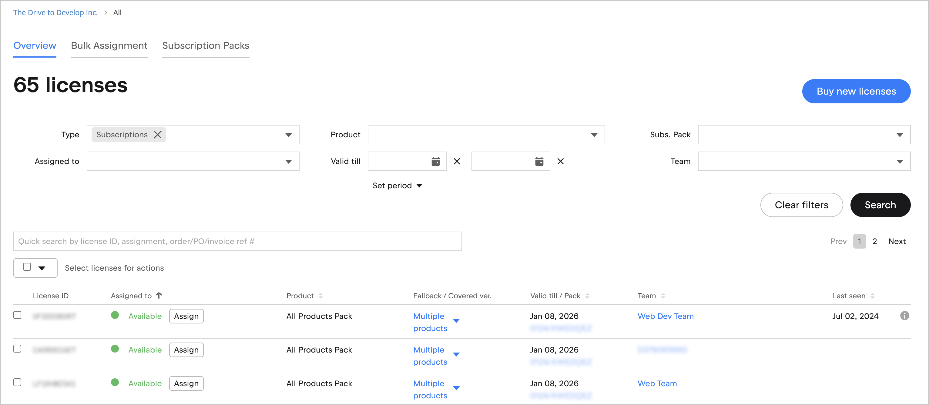Viewport: 929px width, 405px height.
Task: Open the Team filter dropdown
Action: click(899, 161)
